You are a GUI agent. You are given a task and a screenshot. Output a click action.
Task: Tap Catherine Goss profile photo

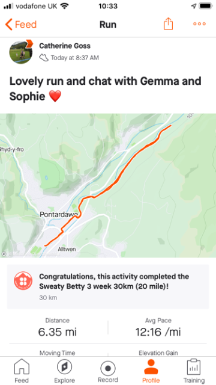tap(21, 52)
